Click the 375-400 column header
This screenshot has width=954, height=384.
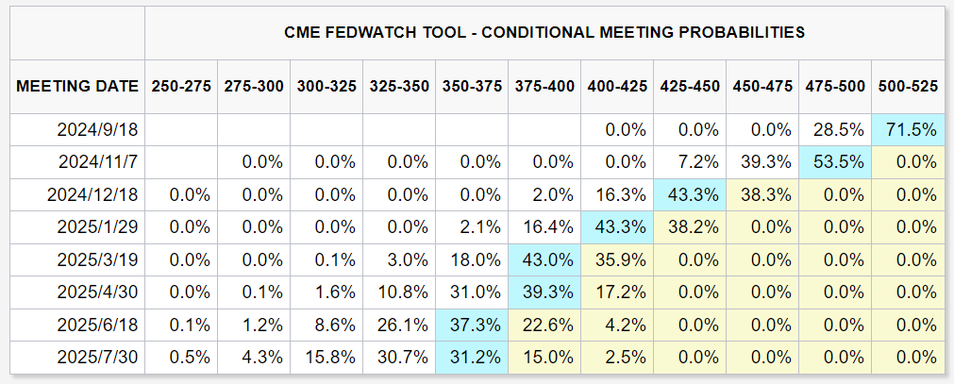pos(544,86)
